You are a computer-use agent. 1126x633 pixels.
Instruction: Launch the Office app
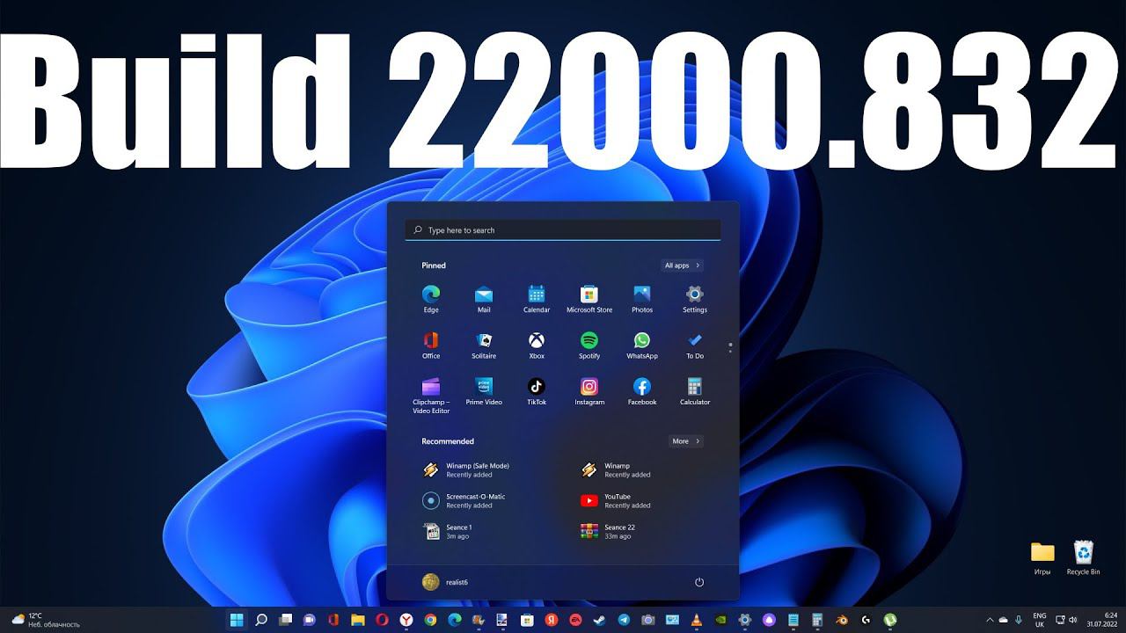[x=431, y=345]
